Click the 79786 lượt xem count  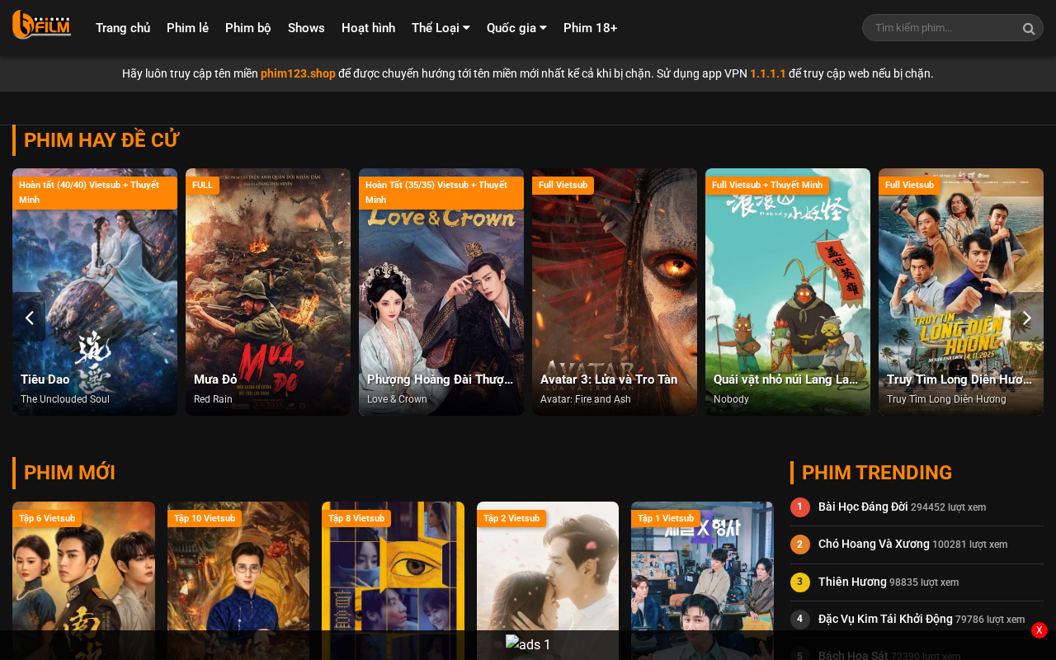click(x=990, y=620)
